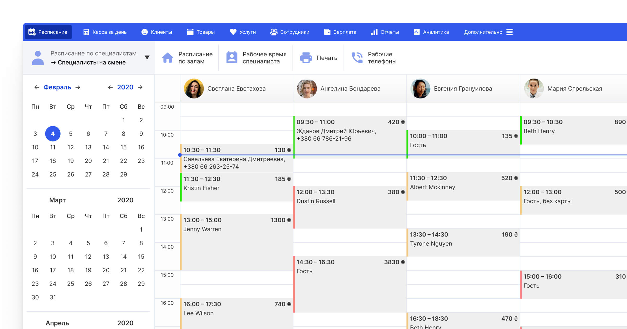
Task: Go to previous month before Февраль
Action: (37, 87)
